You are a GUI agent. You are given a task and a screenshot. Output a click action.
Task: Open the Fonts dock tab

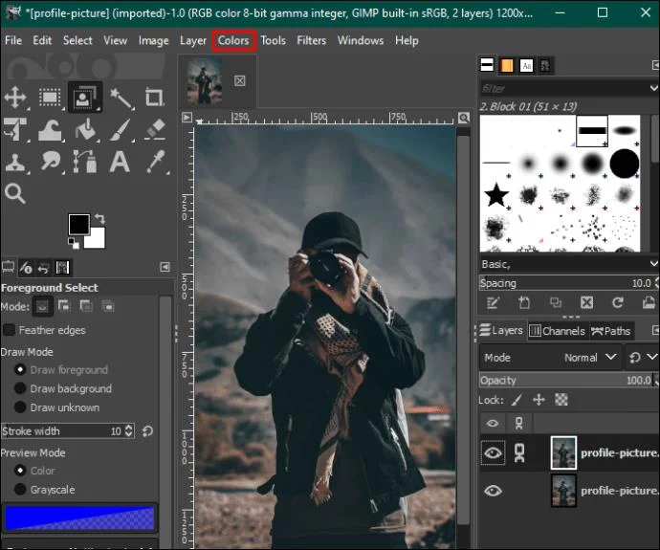[526, 65]
